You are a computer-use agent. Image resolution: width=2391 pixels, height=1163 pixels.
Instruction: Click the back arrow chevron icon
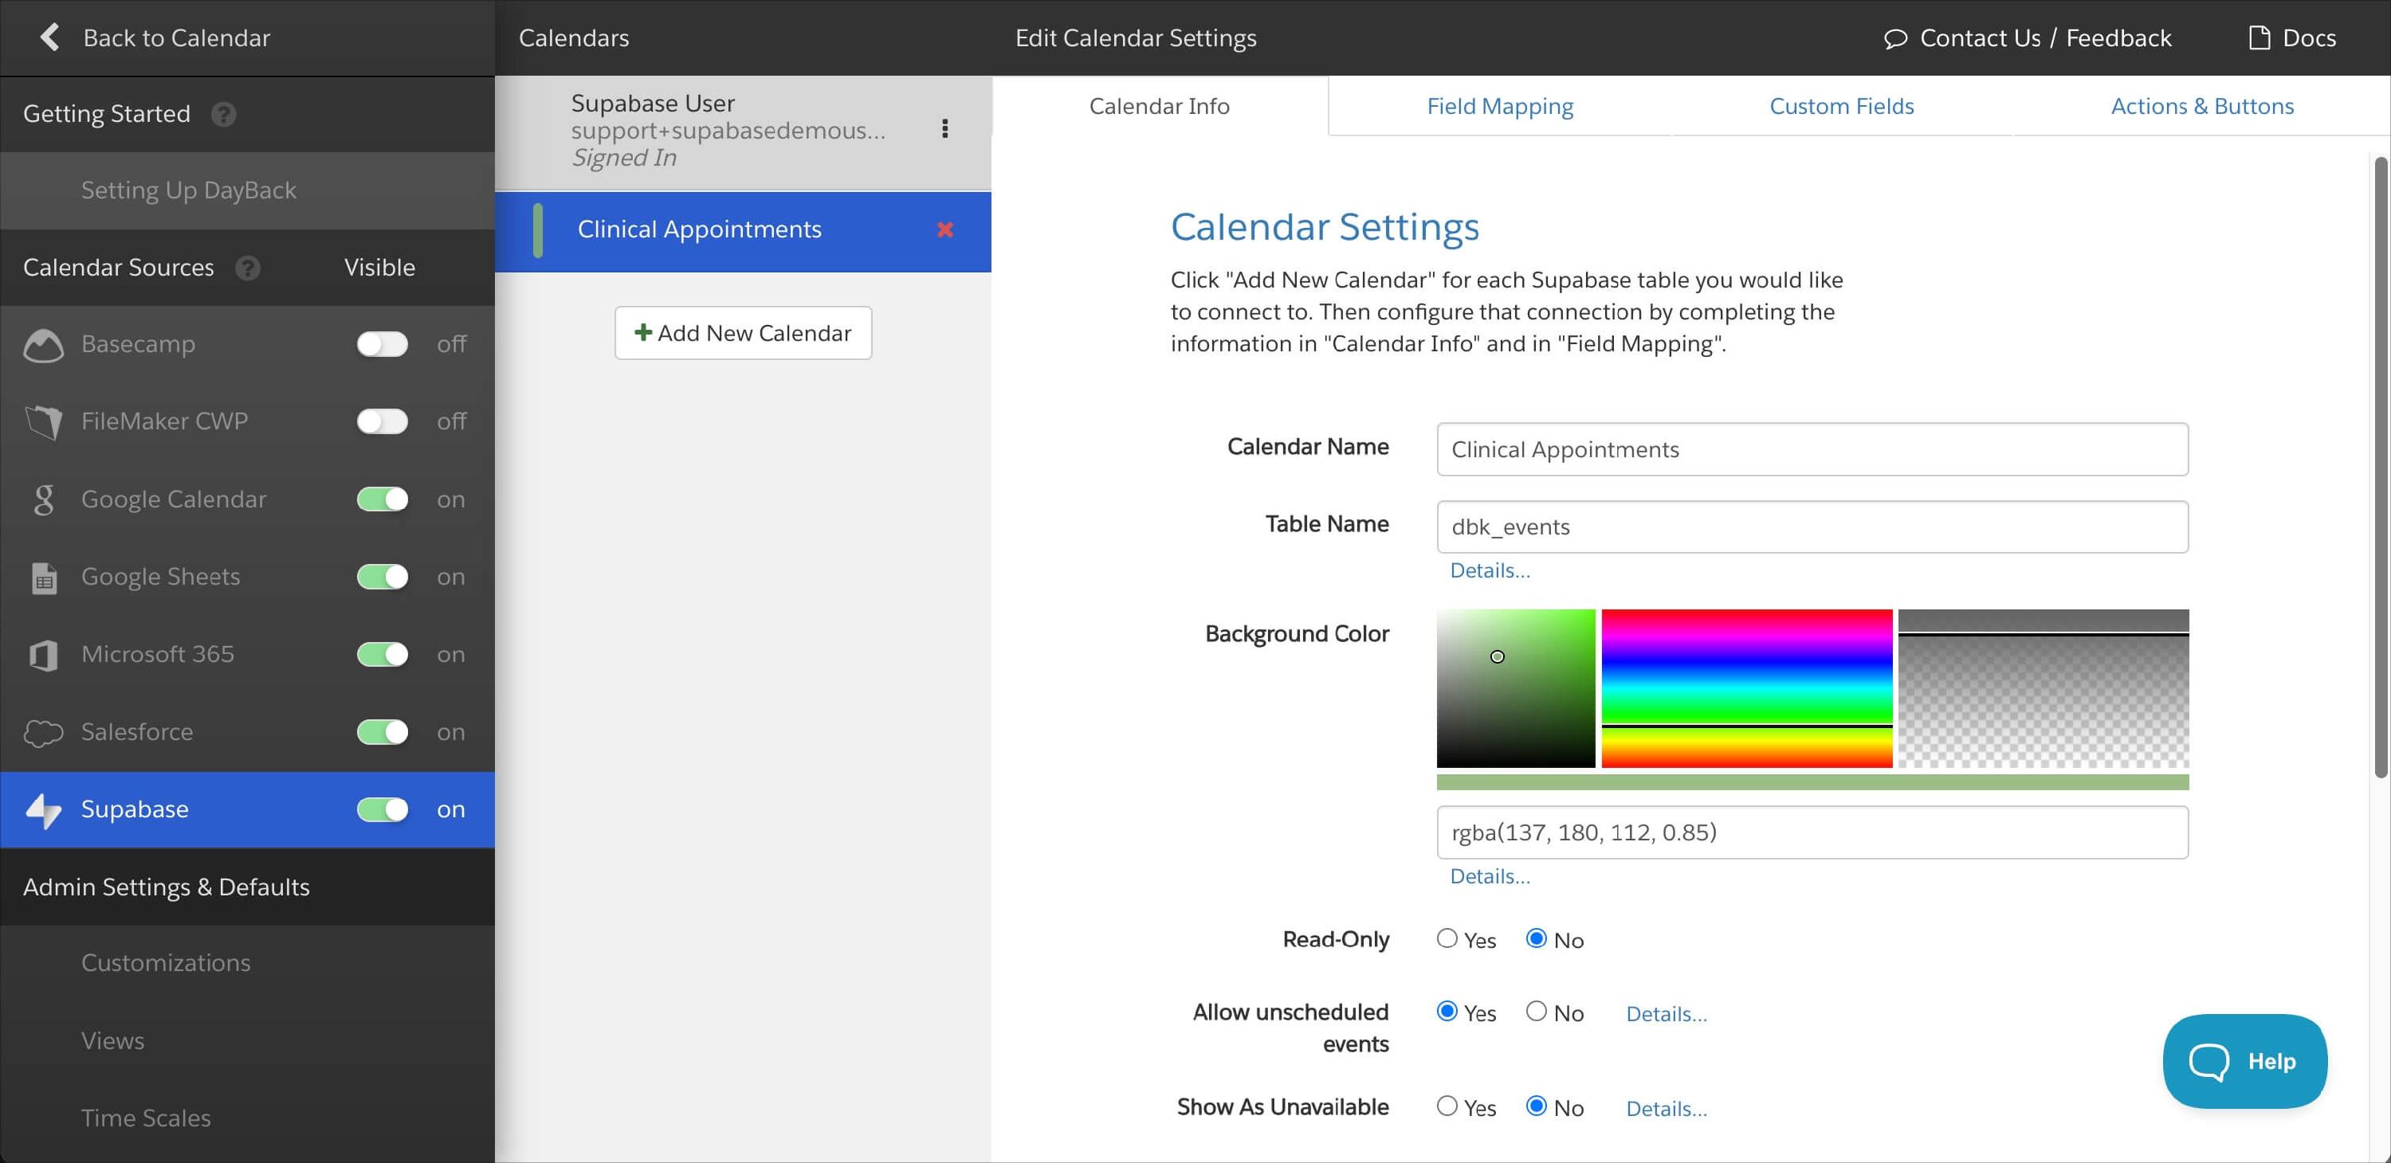tap(50, 37)
